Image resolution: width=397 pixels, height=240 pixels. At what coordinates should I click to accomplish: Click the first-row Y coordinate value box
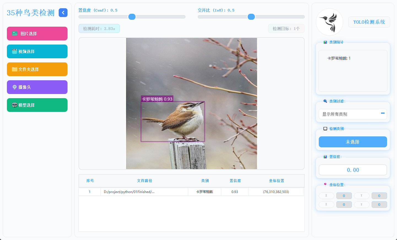(379, 196)
